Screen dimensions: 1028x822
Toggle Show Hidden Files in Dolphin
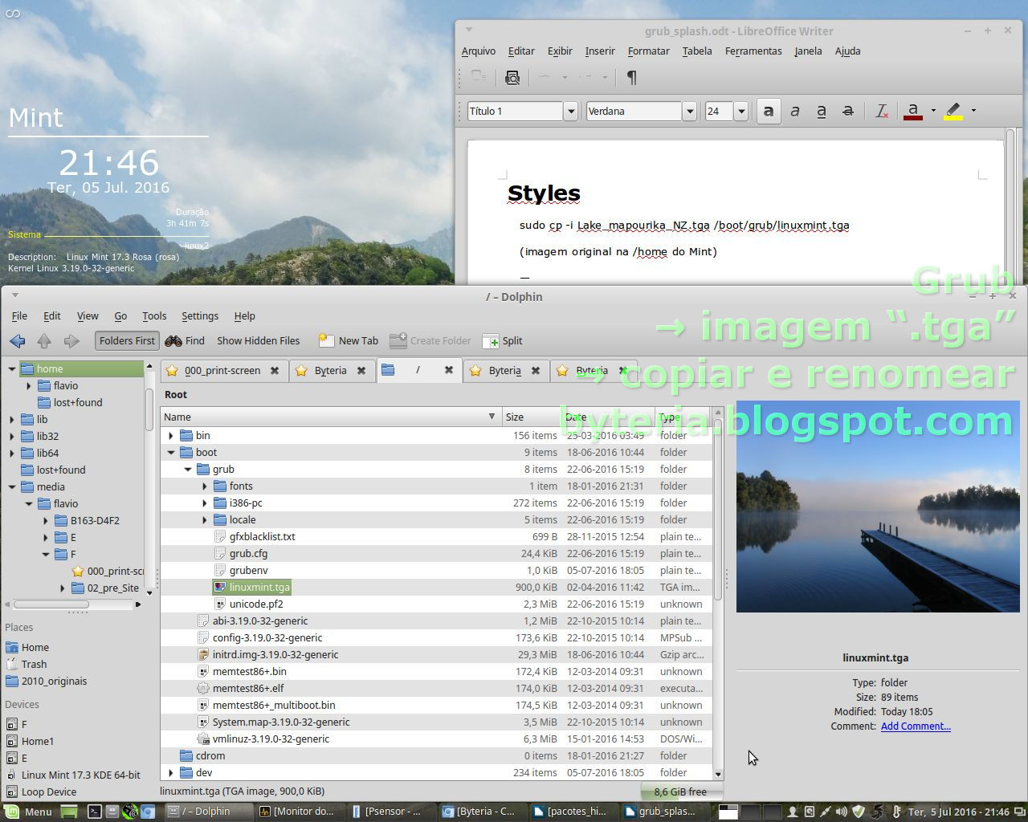click(258, 340)
